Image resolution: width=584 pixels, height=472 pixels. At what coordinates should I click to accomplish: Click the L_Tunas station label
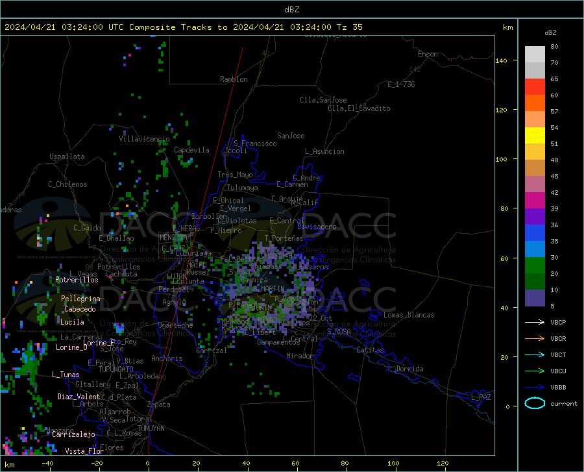coord(66,375)
